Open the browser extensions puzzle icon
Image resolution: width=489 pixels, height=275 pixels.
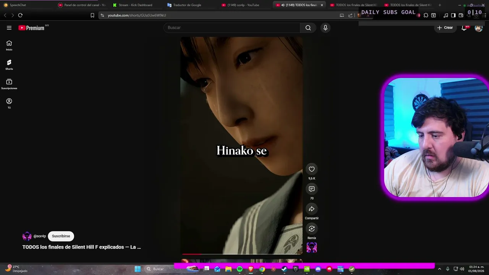coord(426,15)
